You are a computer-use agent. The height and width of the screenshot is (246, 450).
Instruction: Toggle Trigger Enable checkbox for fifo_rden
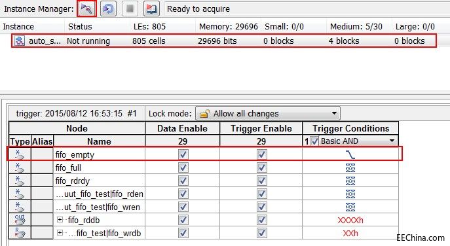(261, 194)
